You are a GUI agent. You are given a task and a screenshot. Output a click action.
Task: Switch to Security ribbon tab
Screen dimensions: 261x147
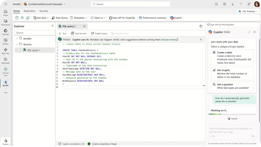(x=44, y=11)
